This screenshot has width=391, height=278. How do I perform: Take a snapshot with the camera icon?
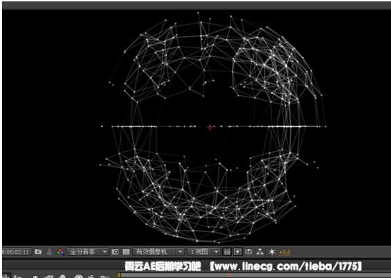pos(38,252)
